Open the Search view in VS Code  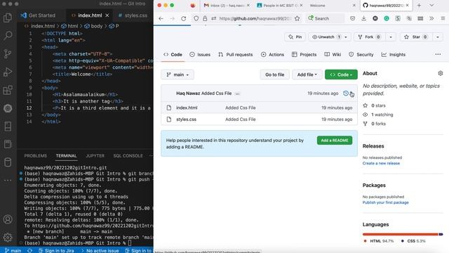(x=8, y=36)
